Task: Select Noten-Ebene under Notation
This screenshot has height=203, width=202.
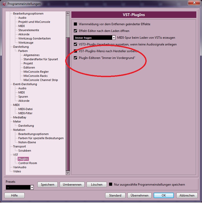Action: pyautogui.click(x=27, y=142)
